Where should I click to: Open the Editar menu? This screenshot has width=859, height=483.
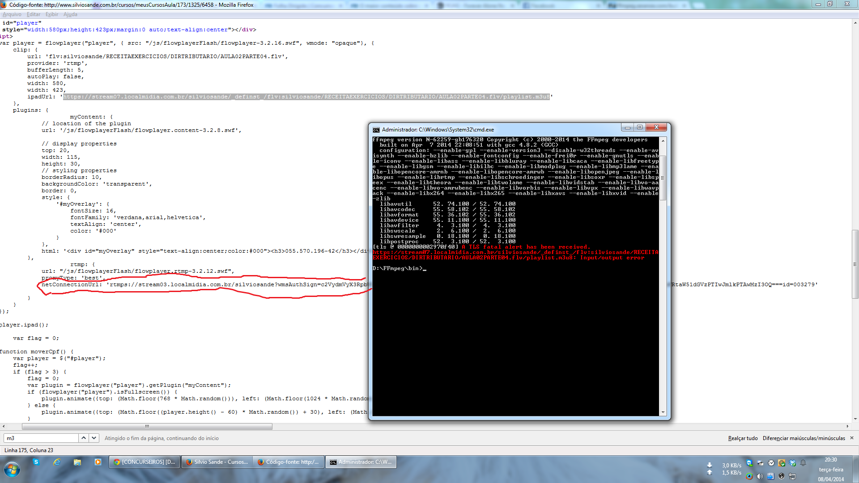point(34,14)
